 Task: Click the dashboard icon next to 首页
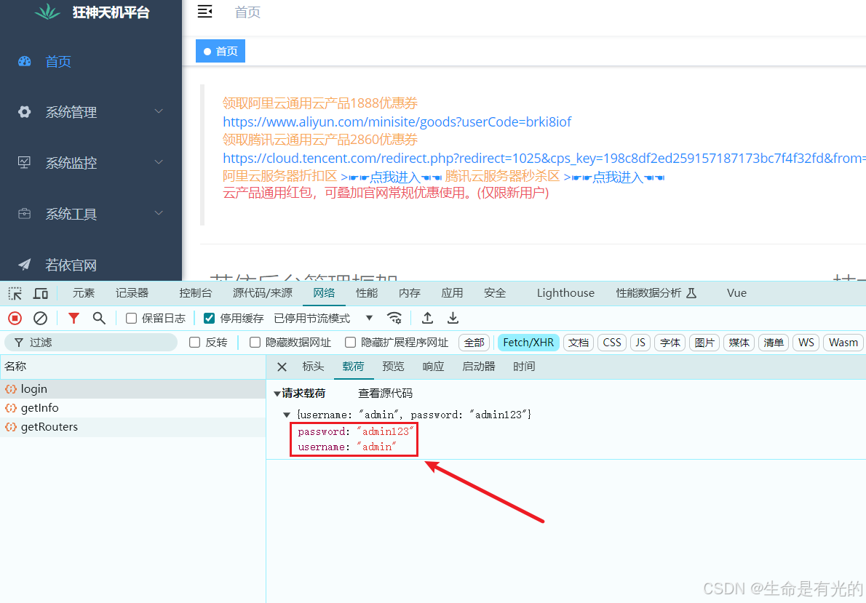[24, 61]
